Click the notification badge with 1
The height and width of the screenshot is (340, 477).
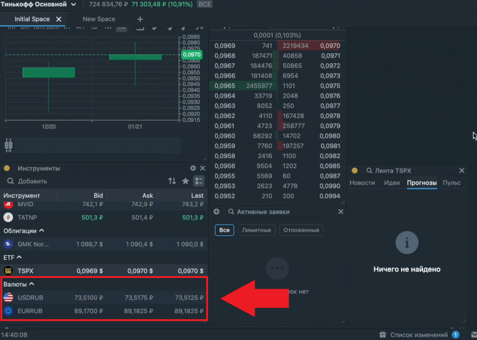pos(456,335)
